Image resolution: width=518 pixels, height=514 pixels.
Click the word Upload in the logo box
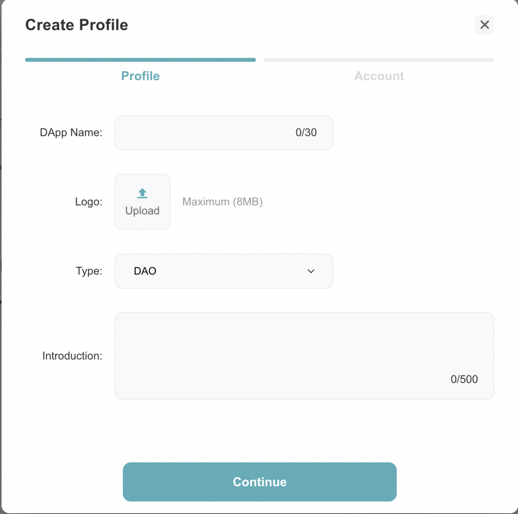142,211
